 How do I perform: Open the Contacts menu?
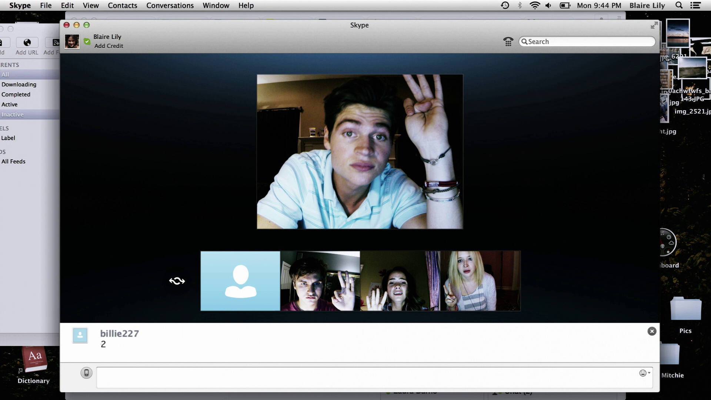pyautogui.click(x=123, y=6)
